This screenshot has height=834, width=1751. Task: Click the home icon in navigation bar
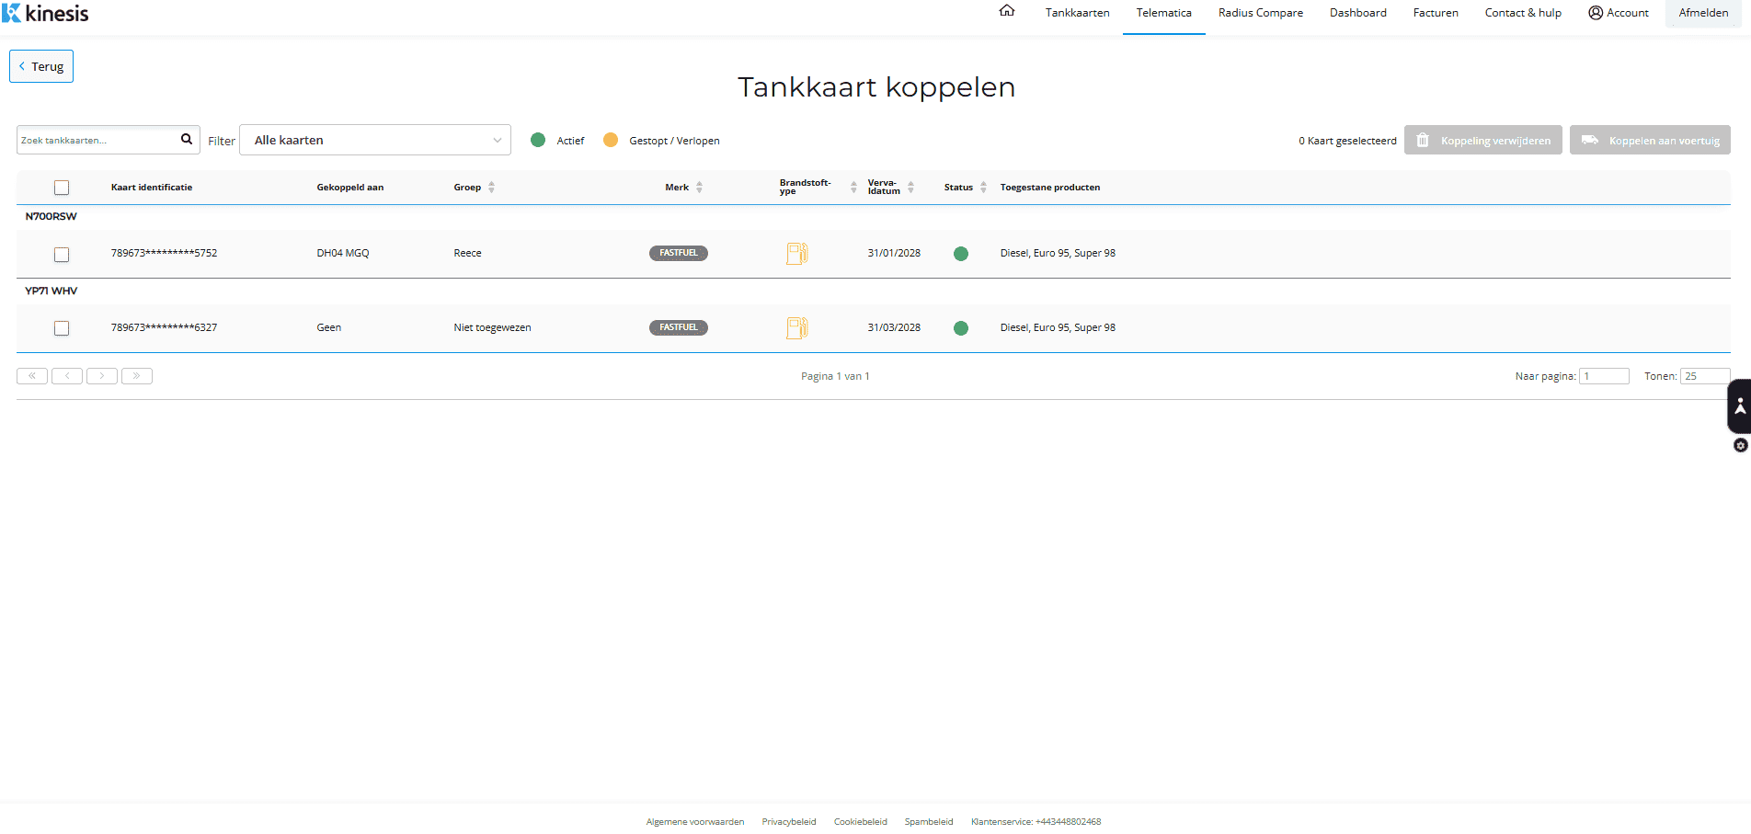point(1007,11)
